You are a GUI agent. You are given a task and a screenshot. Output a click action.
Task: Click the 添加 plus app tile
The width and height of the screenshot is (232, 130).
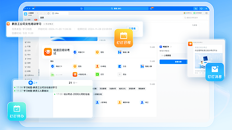(x=122, y=75)
